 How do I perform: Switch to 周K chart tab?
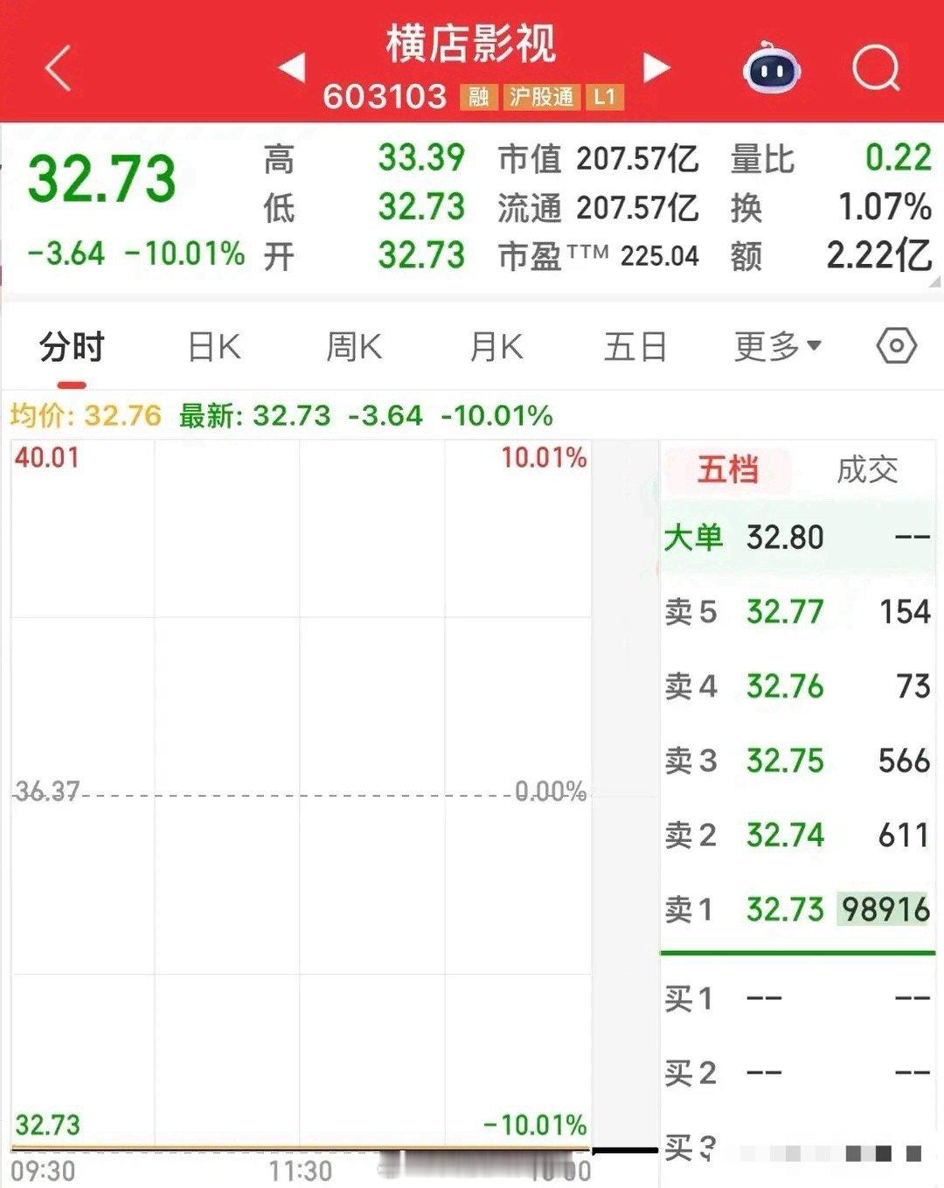pyautogui.click(x=354, y=347)
